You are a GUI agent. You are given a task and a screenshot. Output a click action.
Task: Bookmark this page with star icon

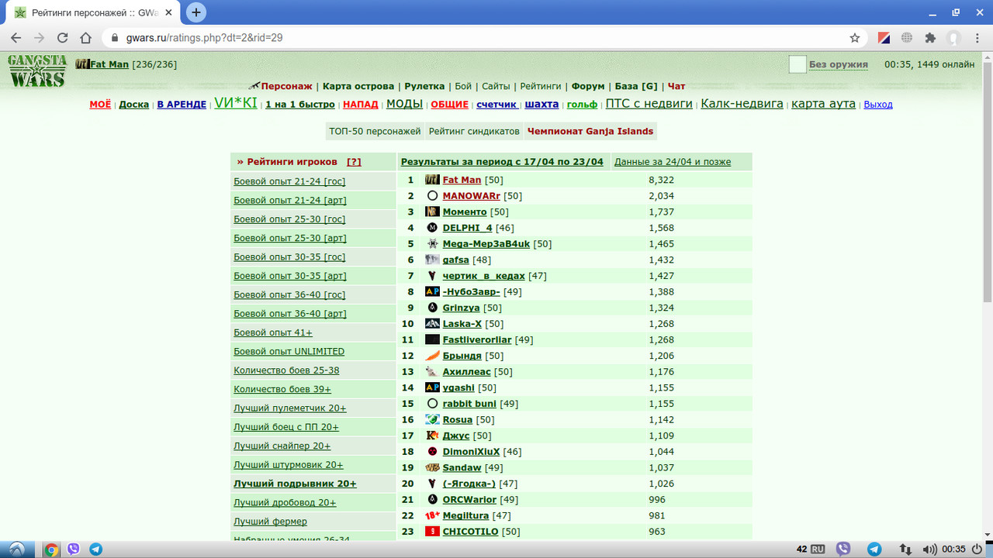click(x=855, y=37)
